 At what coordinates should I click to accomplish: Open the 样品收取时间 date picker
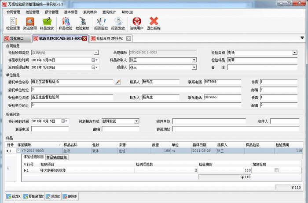95,60
